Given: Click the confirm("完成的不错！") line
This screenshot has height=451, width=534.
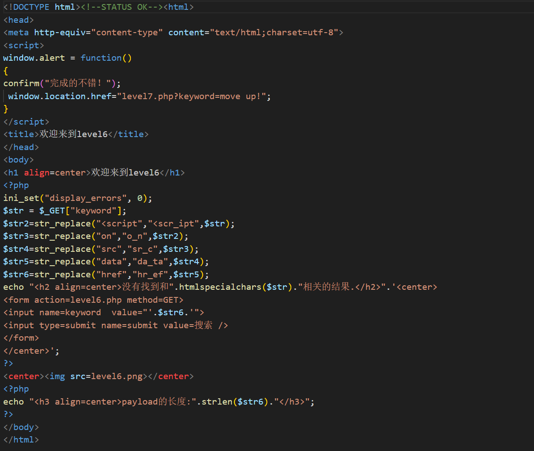Looking at the screenshot, I should coord(62,84).
